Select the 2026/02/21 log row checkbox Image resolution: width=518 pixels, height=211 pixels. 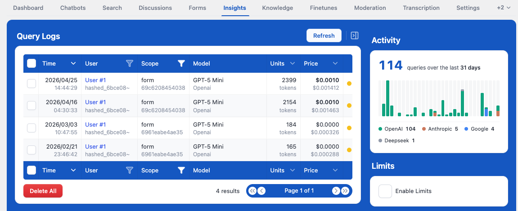(x=32, y=150)
